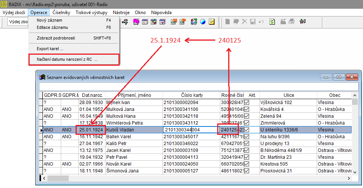Click the magenta icon in toolbar
The width and height of the screenshot is (363, 188).
pyautogui.click(x=136, y=22)
